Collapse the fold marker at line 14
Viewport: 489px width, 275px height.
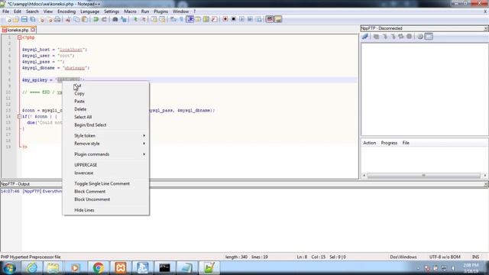[x=19, y=117]
